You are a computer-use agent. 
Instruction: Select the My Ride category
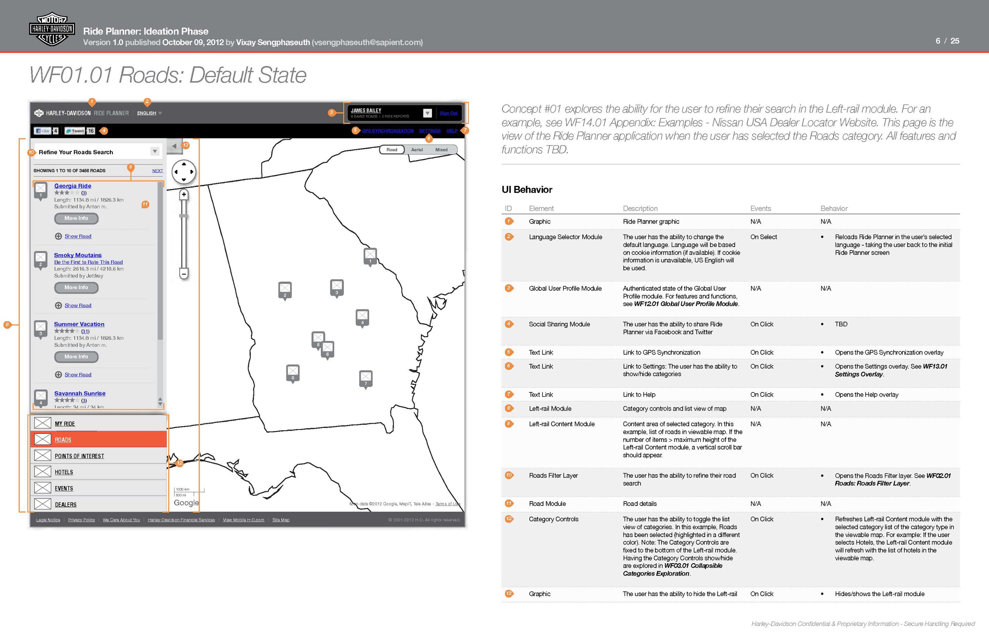click(x=99, y=424)
